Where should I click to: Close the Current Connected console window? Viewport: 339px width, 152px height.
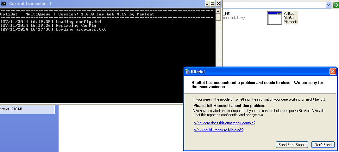point(218,3)
